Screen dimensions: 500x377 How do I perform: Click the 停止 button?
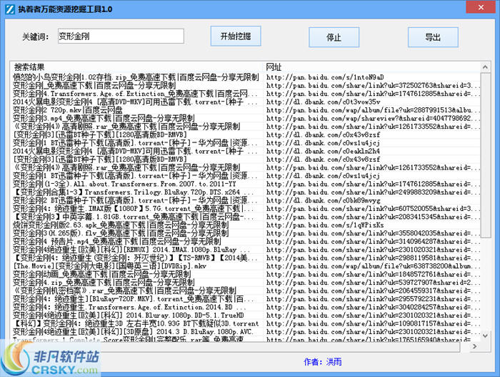[334, 37]
